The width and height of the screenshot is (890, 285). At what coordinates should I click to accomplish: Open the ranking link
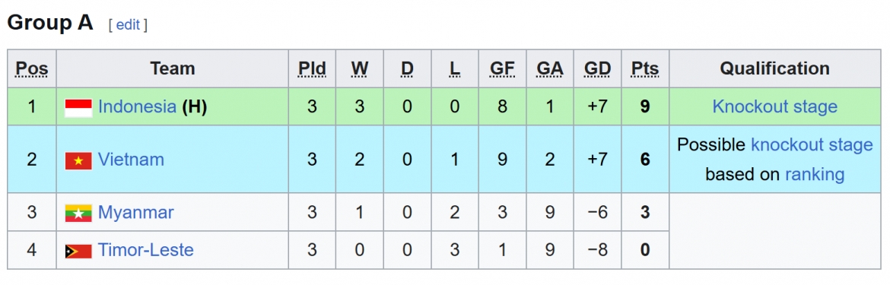click(x=815, y=175)
